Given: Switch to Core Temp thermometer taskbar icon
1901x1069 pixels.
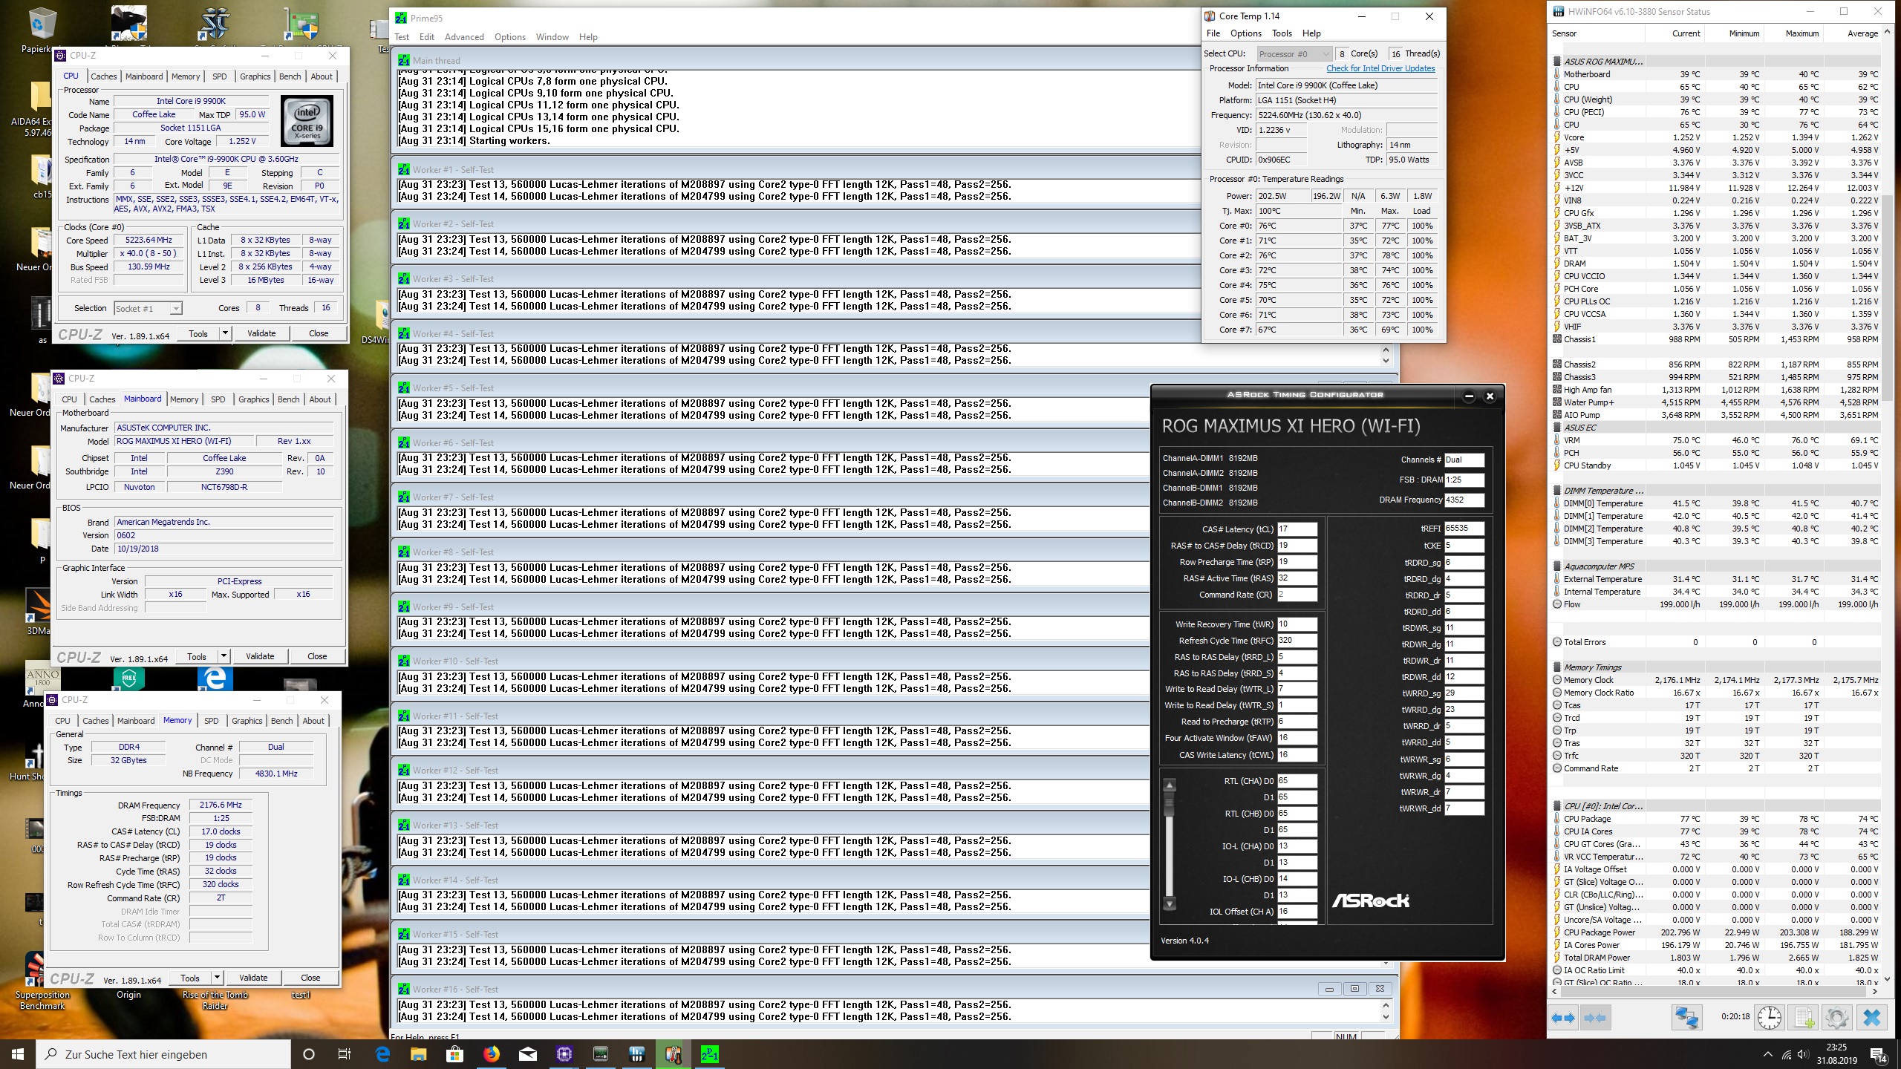Looking at the screenshot, I should 674,1054.
